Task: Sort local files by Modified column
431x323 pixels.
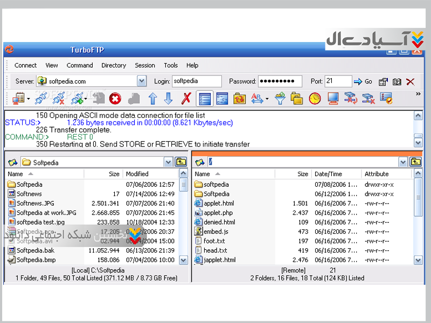Action: click(137, 174)
